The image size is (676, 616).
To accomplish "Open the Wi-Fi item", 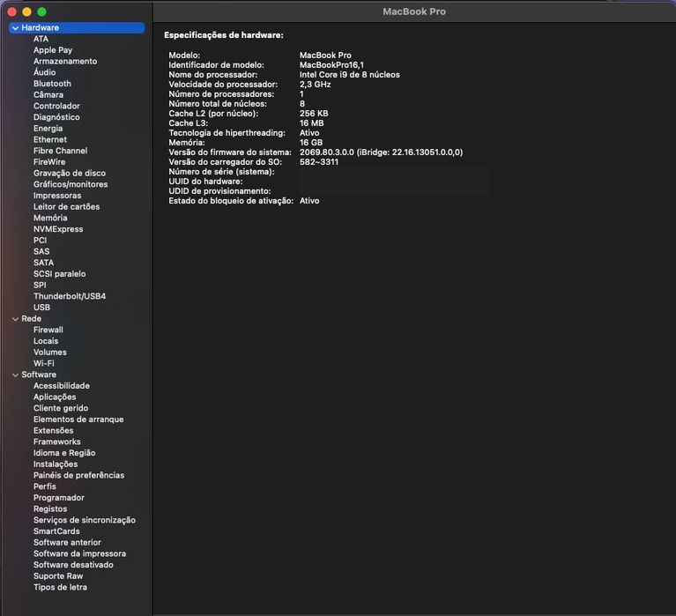I will click(x=44, y=364).
